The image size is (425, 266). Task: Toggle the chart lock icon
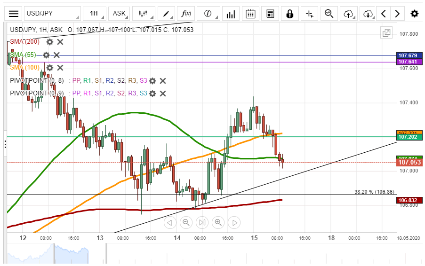coord(290,14)
